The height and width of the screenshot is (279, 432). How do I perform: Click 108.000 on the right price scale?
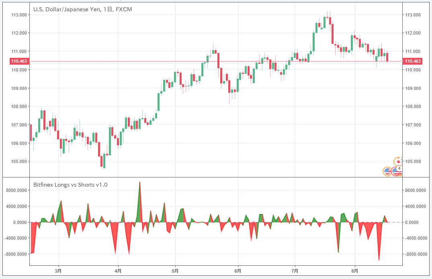tap(413, 106)
